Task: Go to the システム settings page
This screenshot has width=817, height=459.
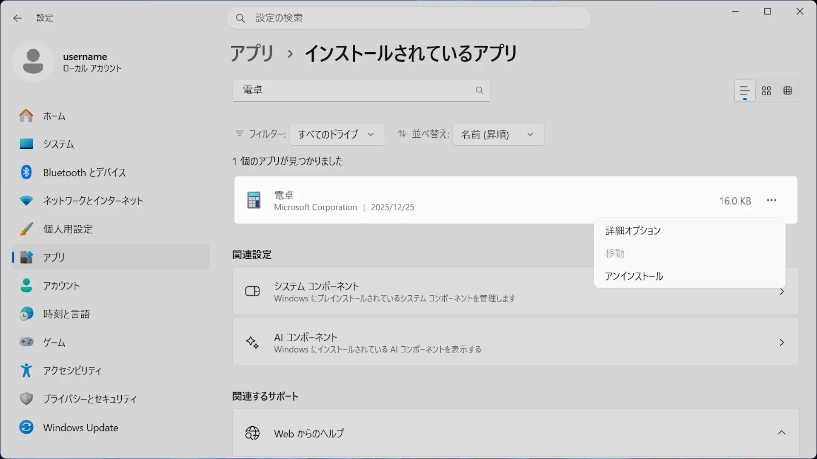Action: click(x=111, y=144)
